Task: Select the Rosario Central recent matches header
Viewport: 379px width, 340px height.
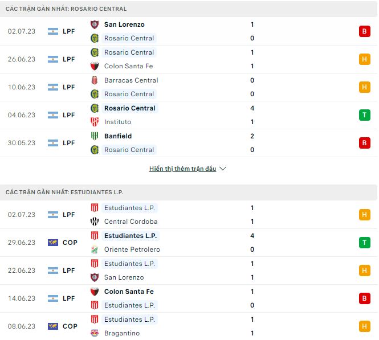Action: pos(66,9)
